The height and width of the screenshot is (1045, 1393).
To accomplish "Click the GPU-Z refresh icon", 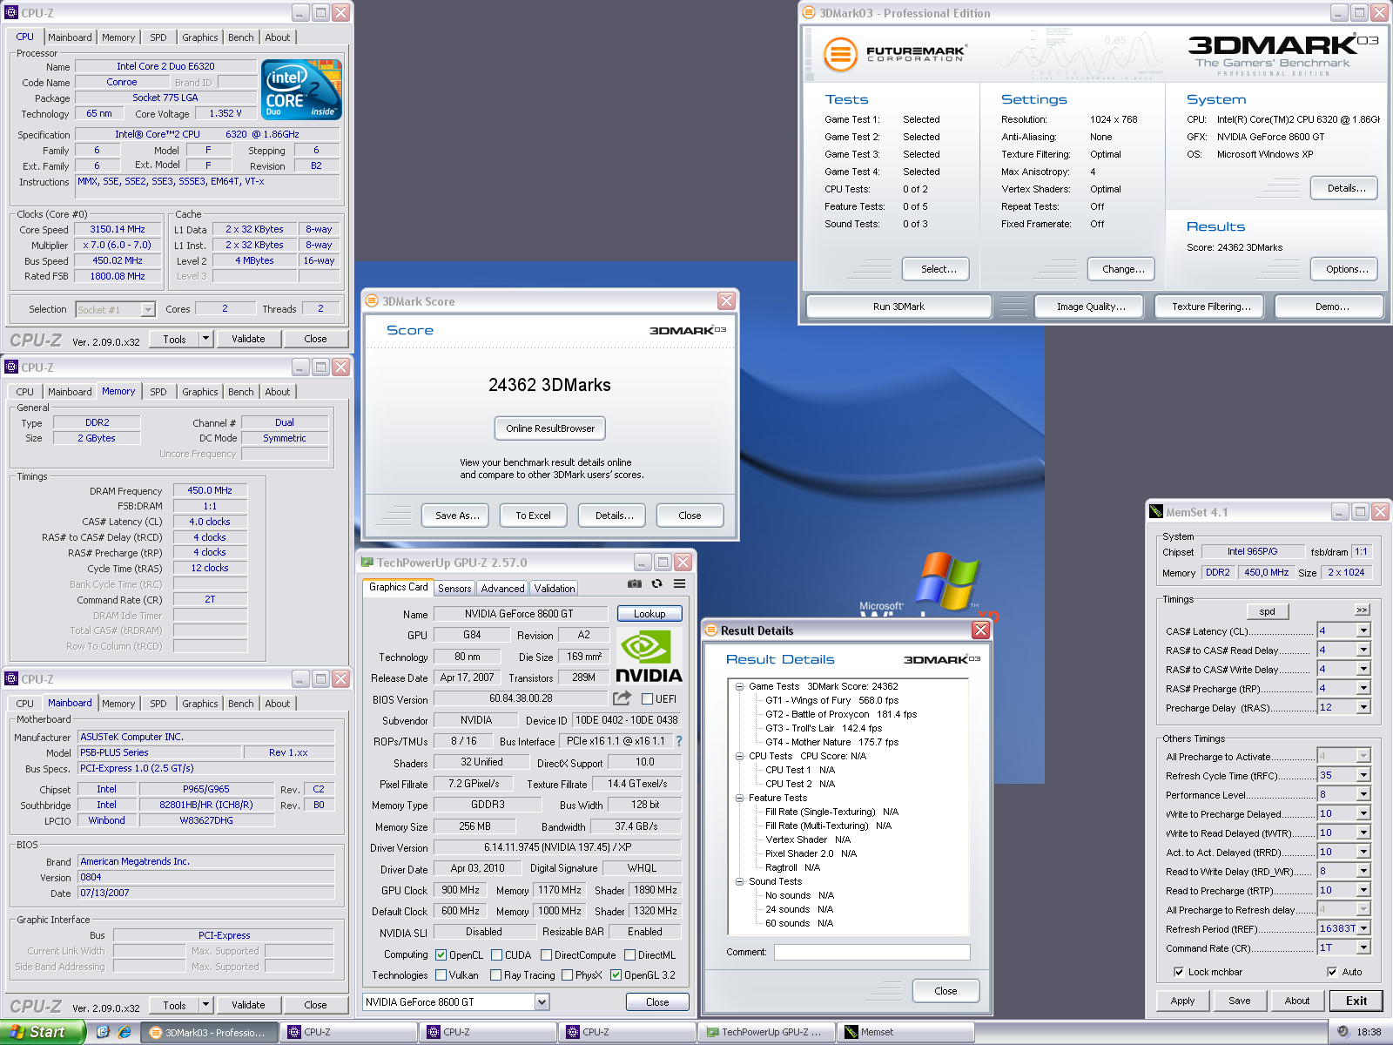I will click(657, 583).
